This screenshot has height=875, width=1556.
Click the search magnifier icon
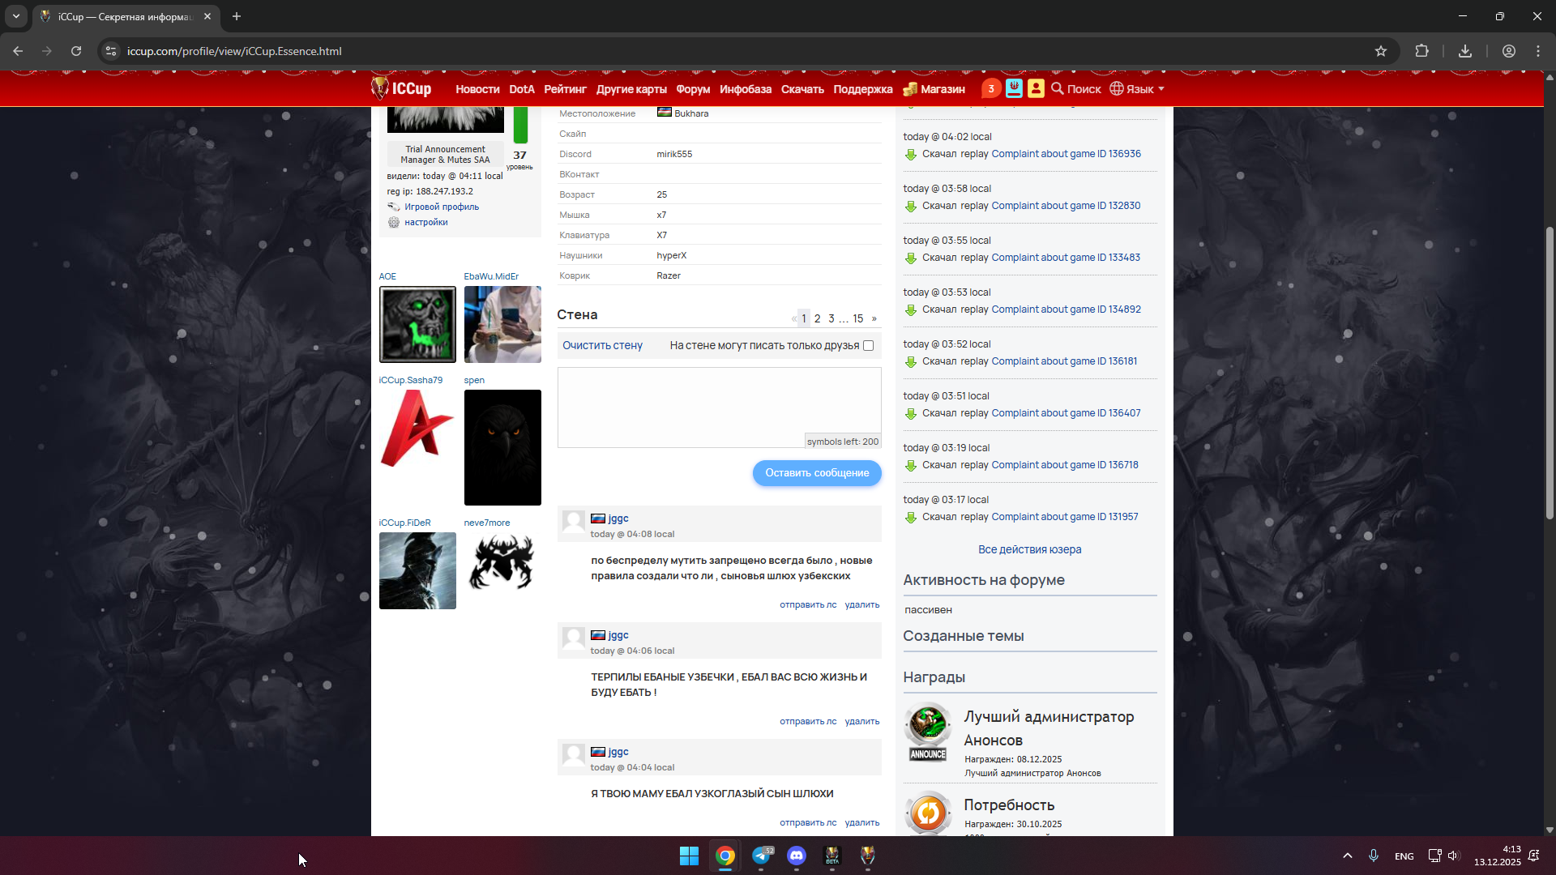pyautogui.click(x=1058, y=88)
